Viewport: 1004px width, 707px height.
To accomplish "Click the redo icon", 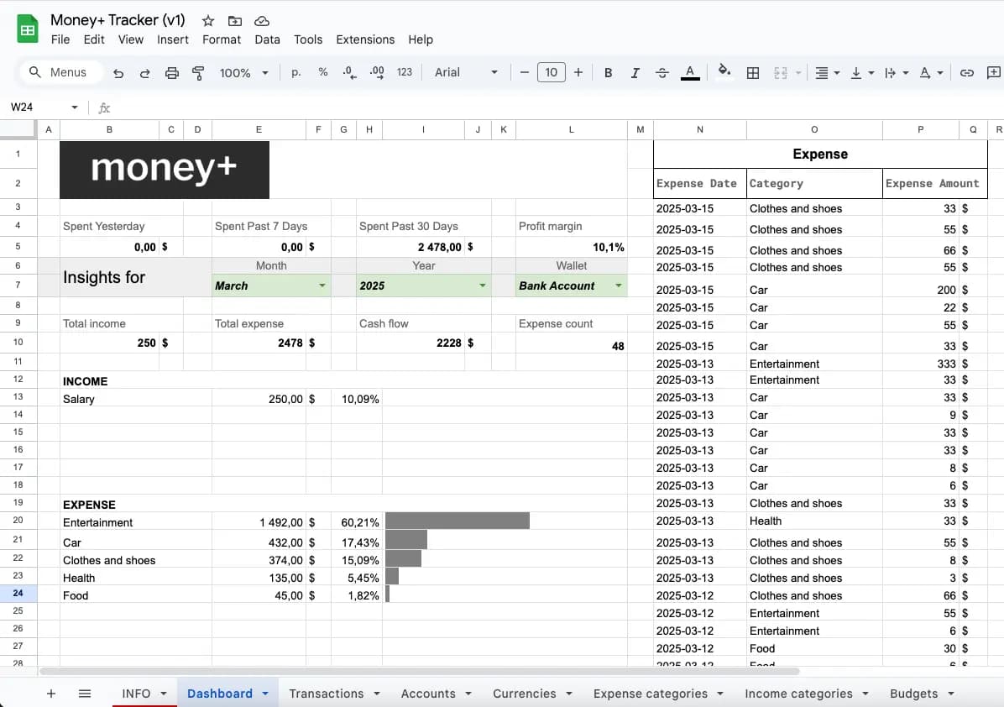I will (x=144, y=73).
